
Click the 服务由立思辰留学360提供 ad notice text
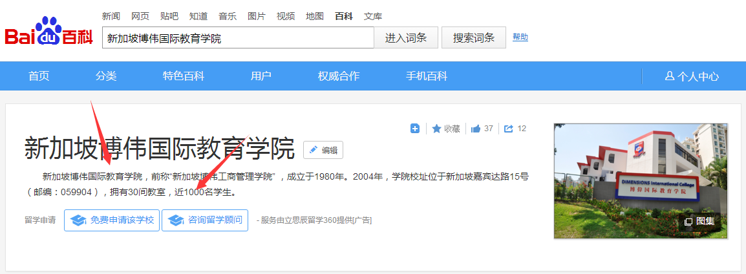click(314, 220)
